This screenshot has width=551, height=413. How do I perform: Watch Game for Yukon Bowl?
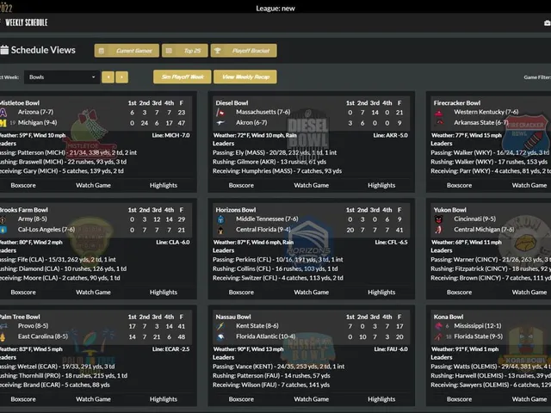tap(529, 293)
